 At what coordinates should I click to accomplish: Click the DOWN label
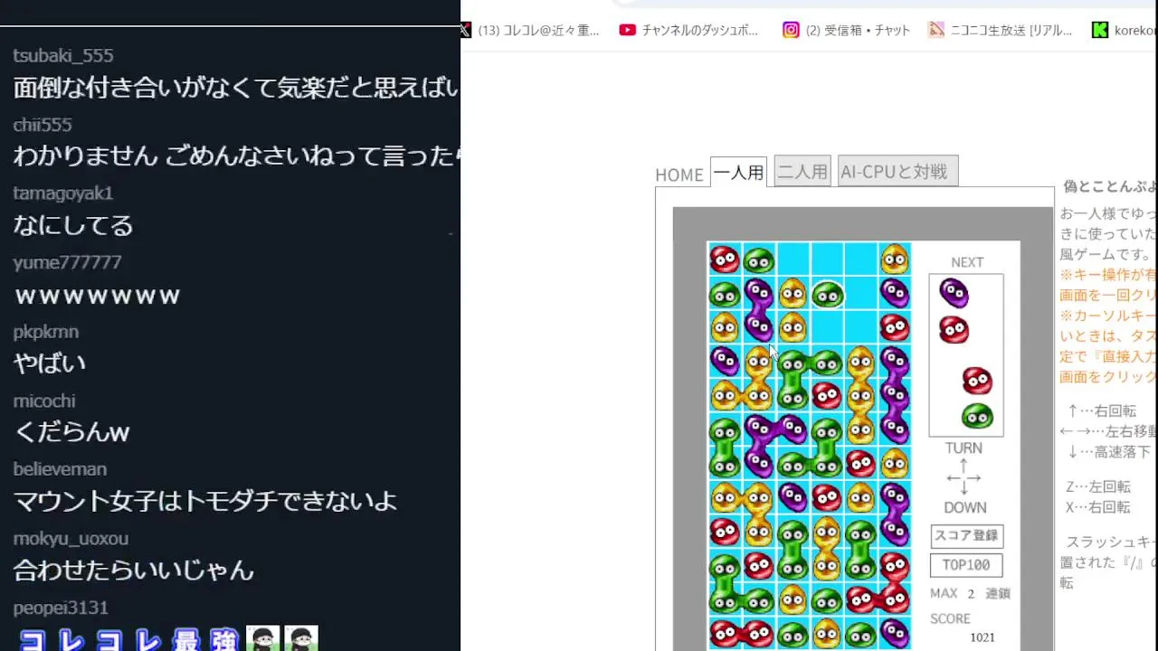pyautogui.click(x=965, y=507)
